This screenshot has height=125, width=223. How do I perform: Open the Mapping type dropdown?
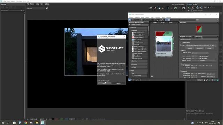pos(200,53)
